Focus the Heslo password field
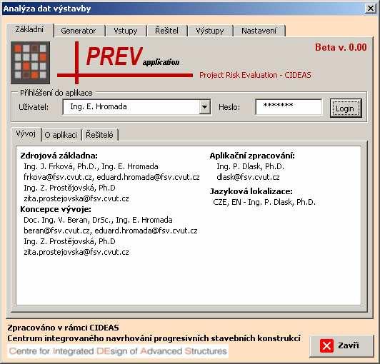Image resolution: width=380 pixels, height=364 pixels. (289, 107)
